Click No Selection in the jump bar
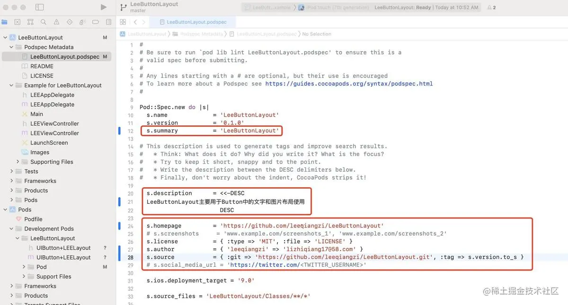Image resolution: width=568 pixels, height=305 pixels. (x=317, y=34)
